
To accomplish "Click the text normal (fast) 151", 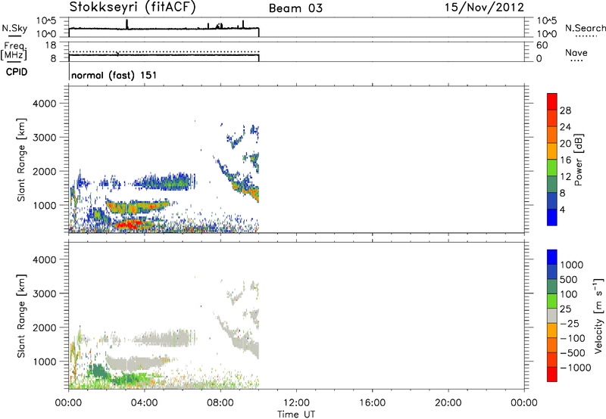I will pos(114,75).
